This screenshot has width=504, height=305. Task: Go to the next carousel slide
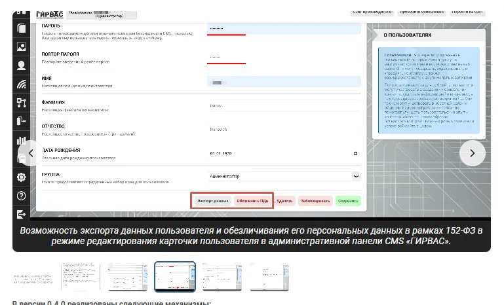472,153
